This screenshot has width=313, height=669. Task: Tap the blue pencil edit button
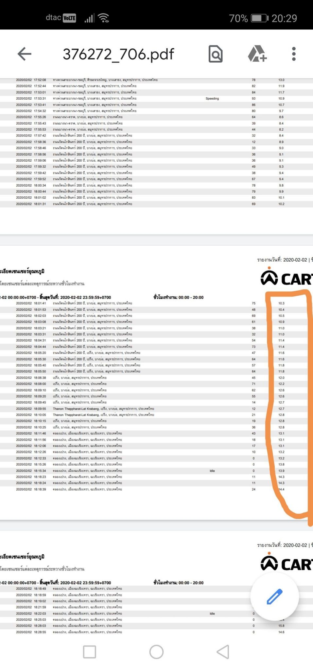pyautogui.click(x=274, y=596)
